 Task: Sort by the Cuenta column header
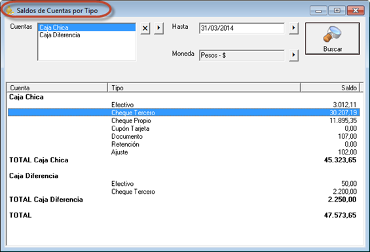click(x=57, y=88)
